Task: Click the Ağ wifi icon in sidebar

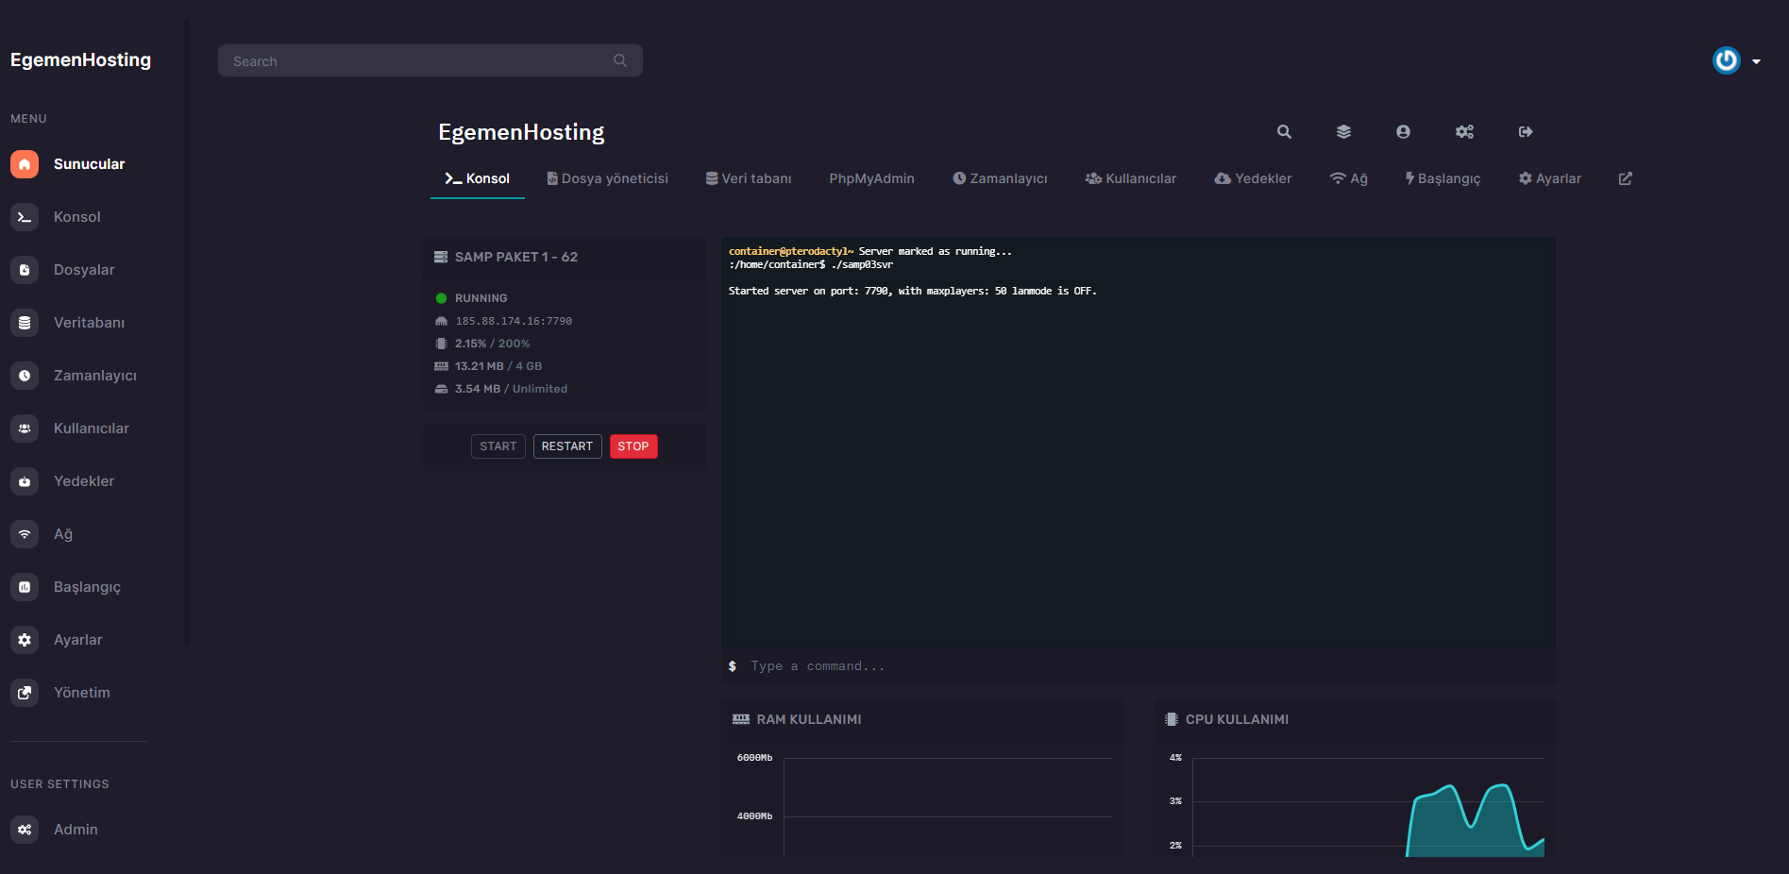Action: 25,534
